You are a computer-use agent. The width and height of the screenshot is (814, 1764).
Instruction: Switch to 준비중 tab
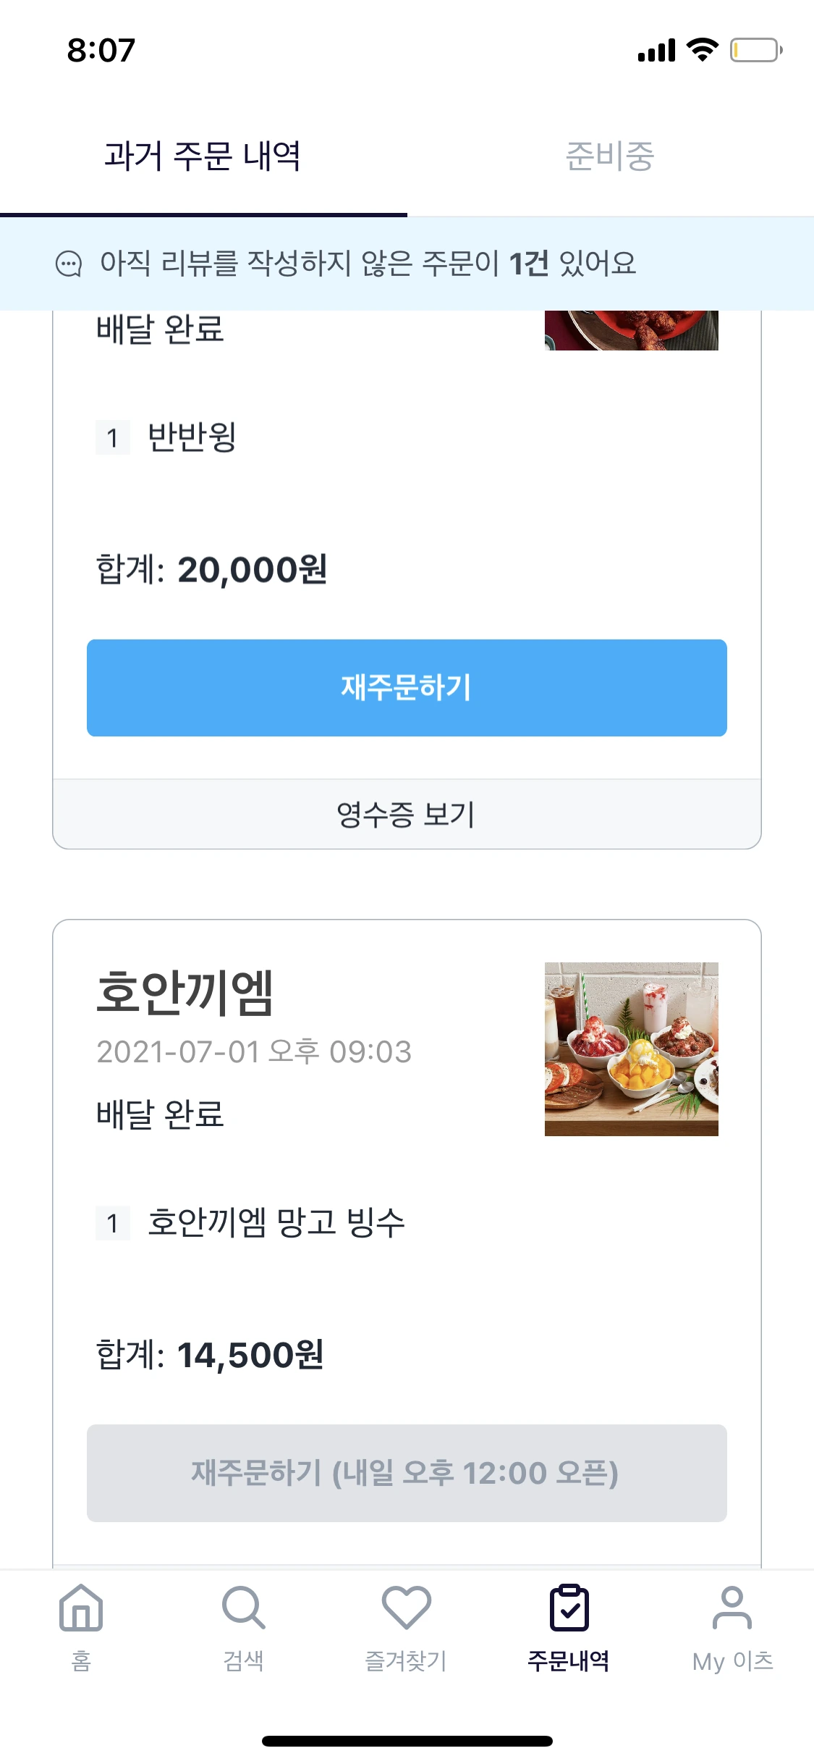coord(609,156)
